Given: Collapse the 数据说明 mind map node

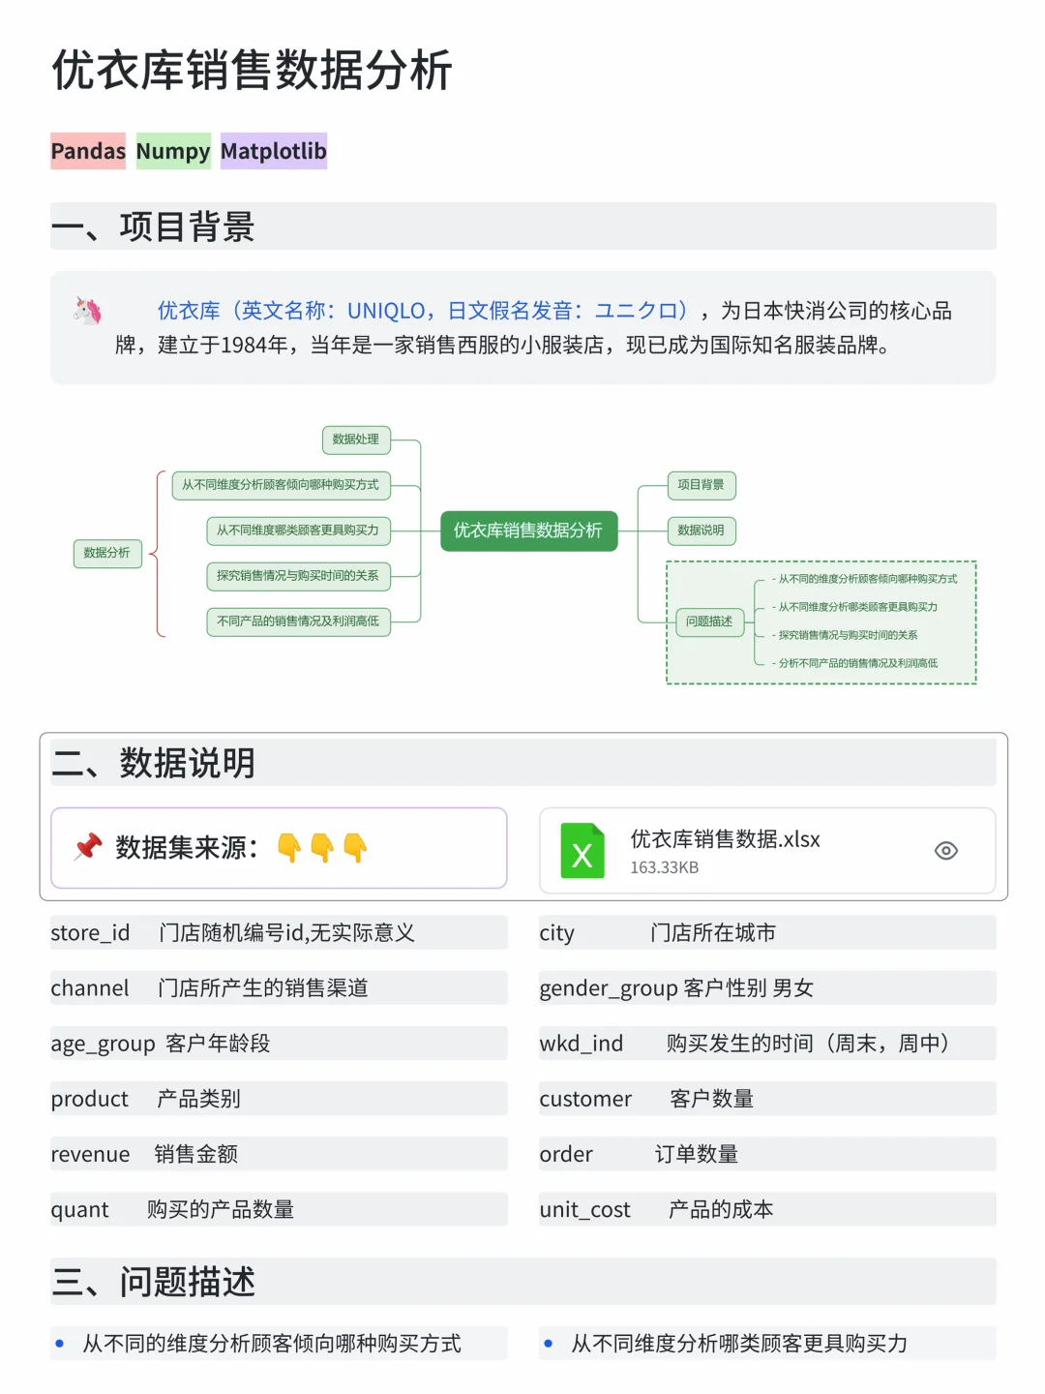Looking at the screenshot, I should [702, 530].
